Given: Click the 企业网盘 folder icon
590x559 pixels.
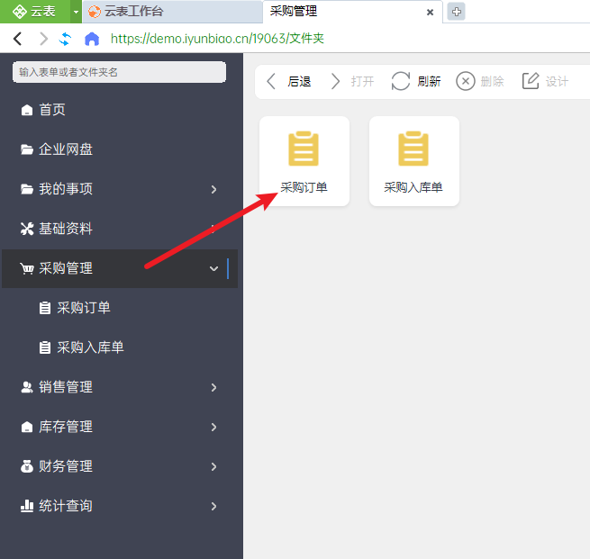Looking at the screenshot, I should pos(27,149).
